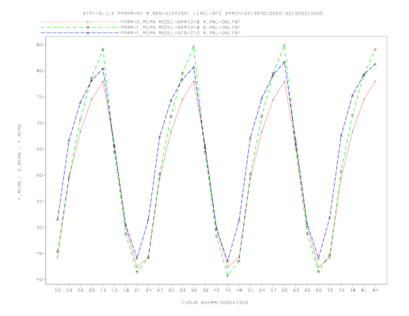Click x-axis forecast hour label 27
This screenshot has height=316, width=409.
[x=160, y=290]
